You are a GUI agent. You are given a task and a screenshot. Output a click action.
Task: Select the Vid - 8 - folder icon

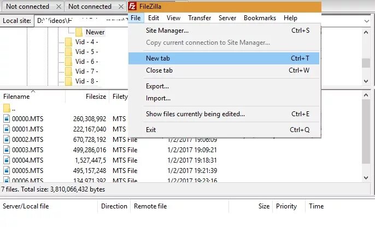click(x=68, y=81)
